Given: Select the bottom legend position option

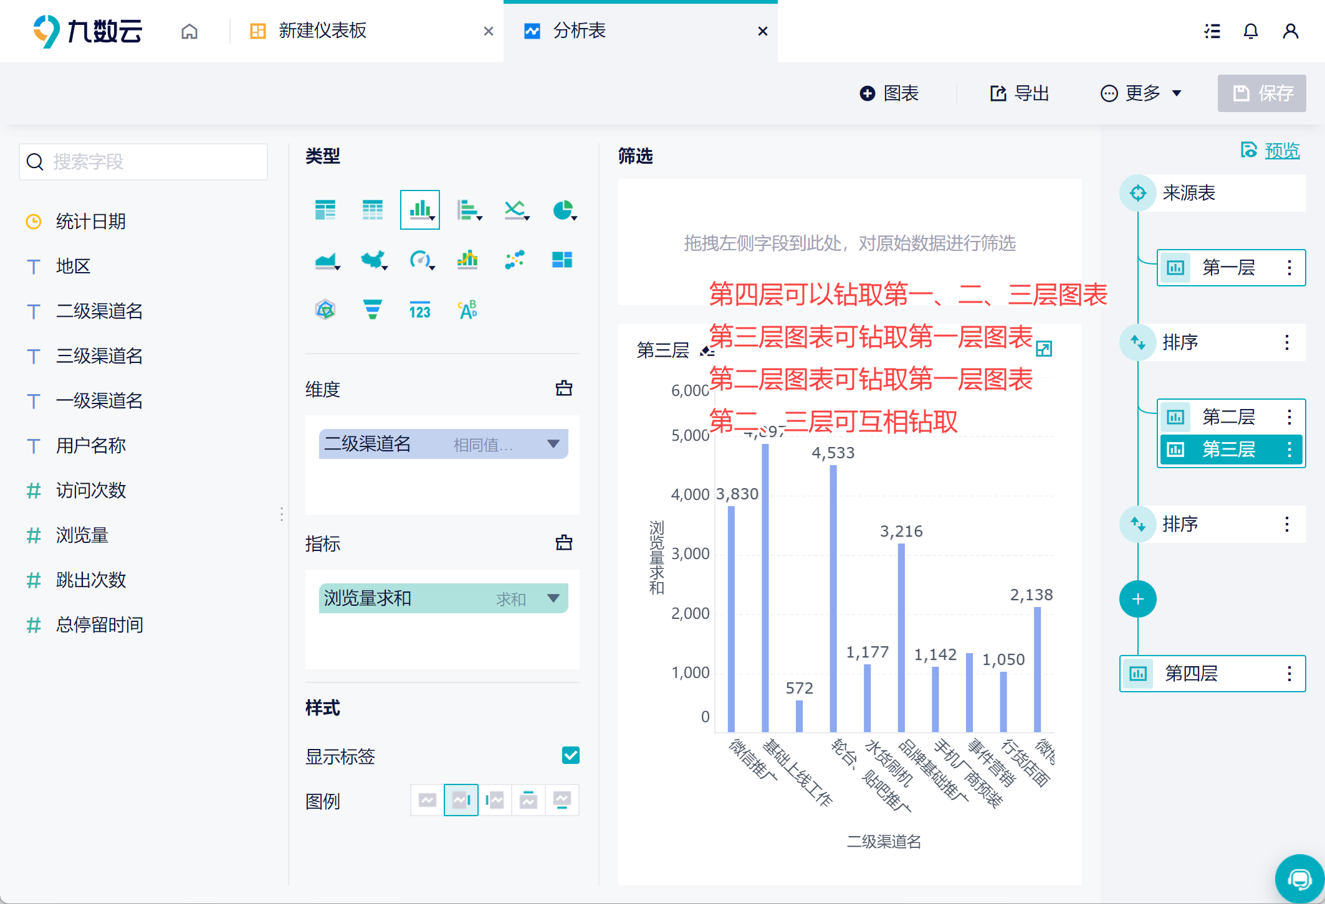Looking at the screenshot, I should pos(562,800).
